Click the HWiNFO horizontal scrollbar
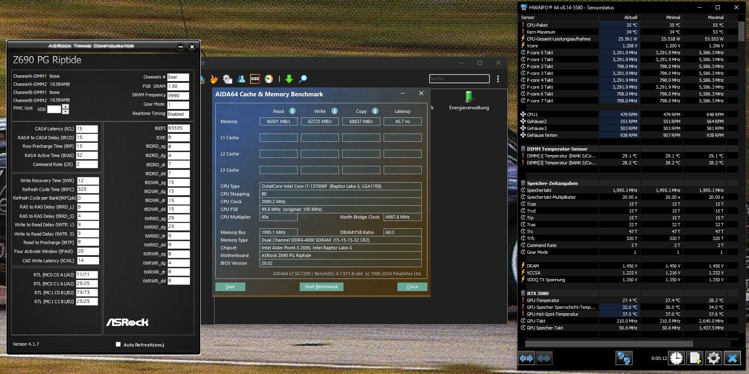Viewport: 749px width, 374px height. click(609, 344)
